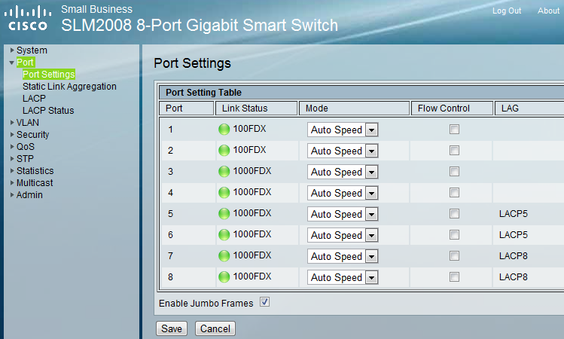Save the port settings
Image resolution: width=564 pixels, height=339 pixels.
(172, 328)
